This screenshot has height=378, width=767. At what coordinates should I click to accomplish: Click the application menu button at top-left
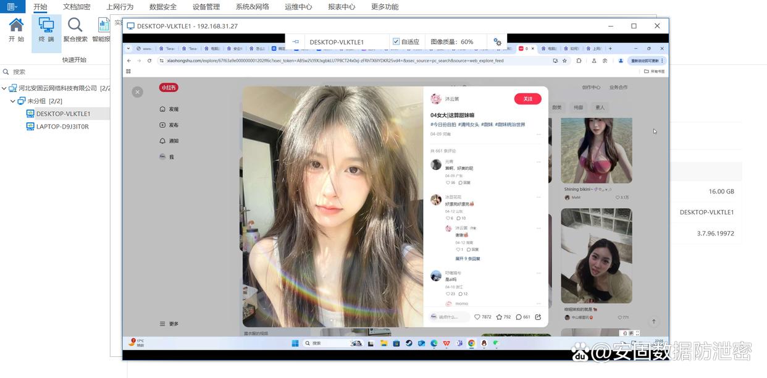[12, 7]
